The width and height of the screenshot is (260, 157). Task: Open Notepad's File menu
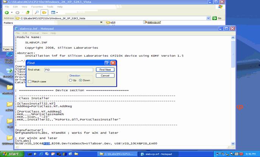tap(17, 33)
